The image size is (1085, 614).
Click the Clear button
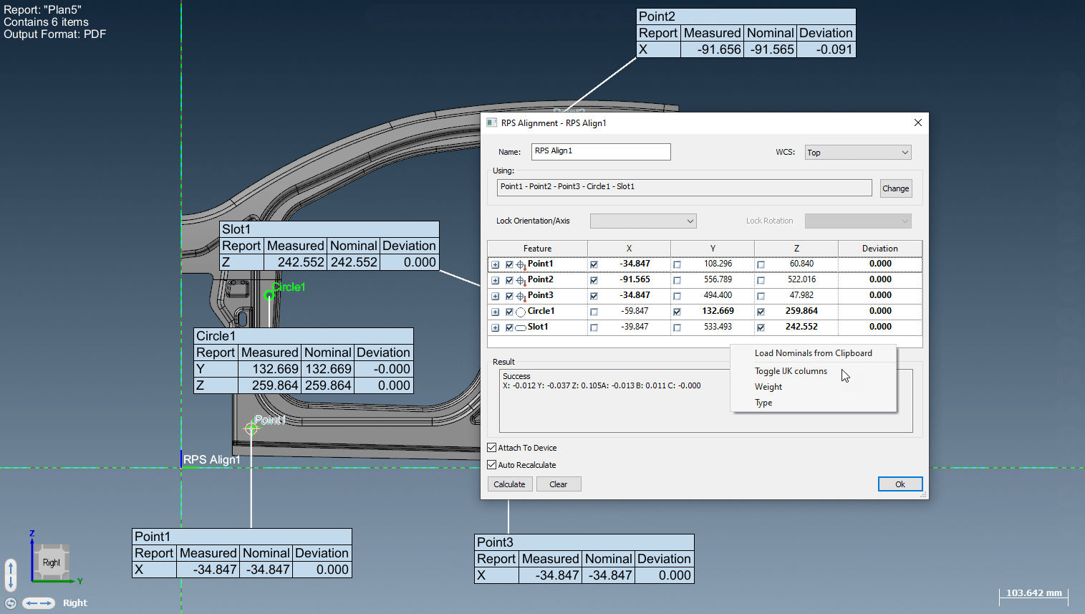pyautogui.click(x=558, y=484)
